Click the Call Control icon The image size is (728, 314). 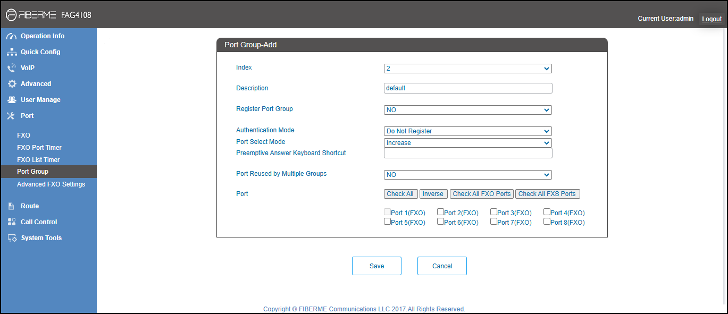point(12,222)
